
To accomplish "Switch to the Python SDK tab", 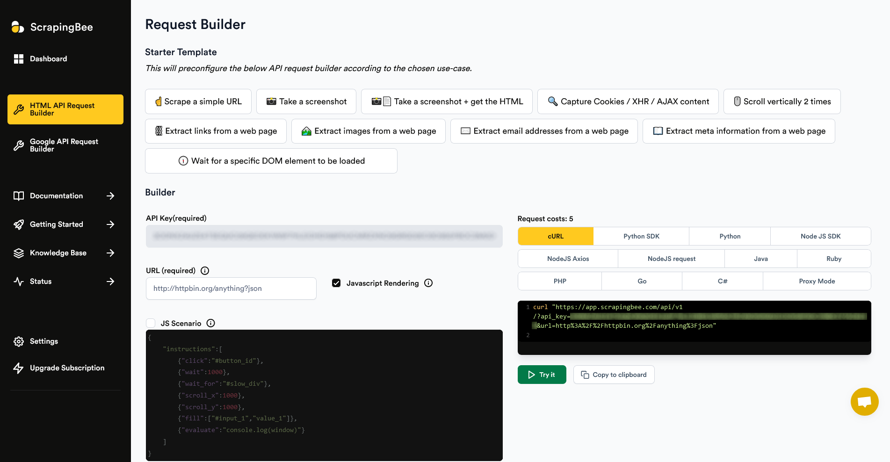I will click(x=641, y=236).
